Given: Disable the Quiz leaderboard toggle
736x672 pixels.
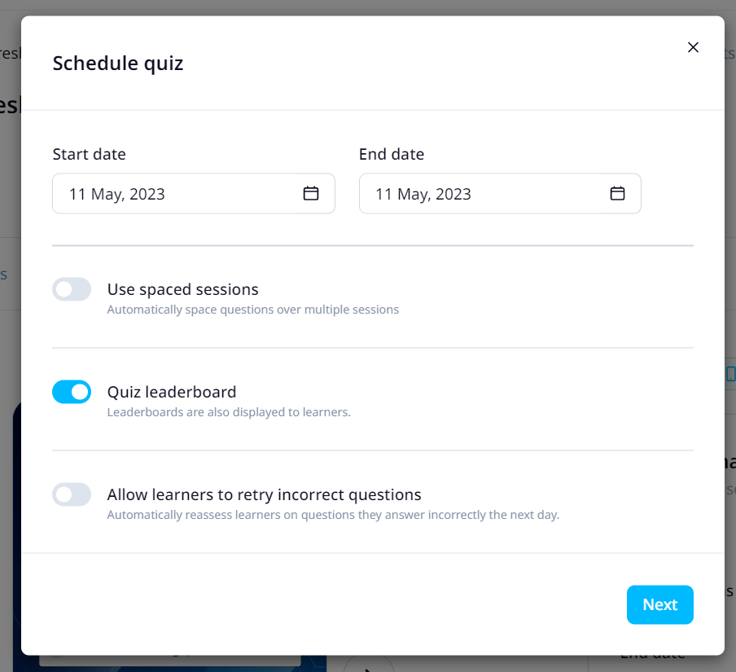Looking at the screenshot, I should (x=72, y=392).
